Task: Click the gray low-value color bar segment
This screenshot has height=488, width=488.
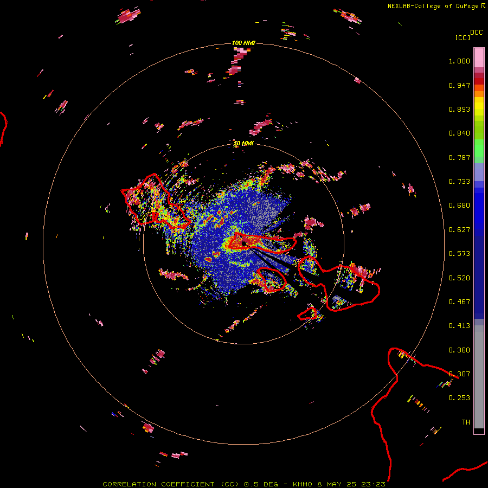Action: [x=479, y=377]
